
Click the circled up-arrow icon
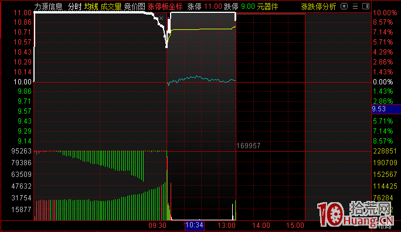(x=344, y=6)
